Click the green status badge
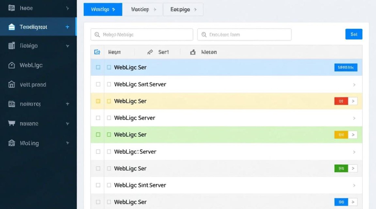Viewport: 376px width, 209px height. point(341,168)
